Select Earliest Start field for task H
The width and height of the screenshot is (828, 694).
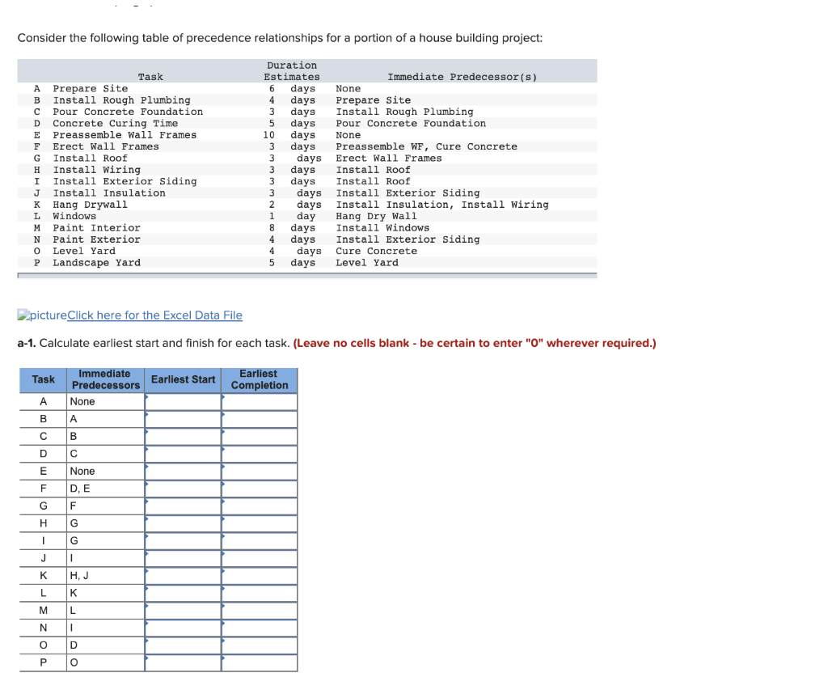click(183, 524)
